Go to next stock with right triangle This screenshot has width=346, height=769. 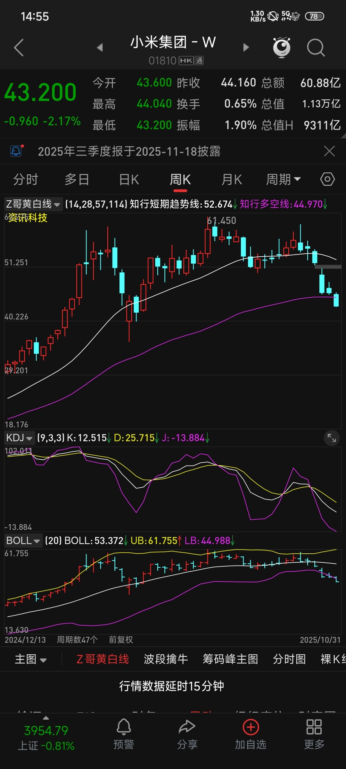coord(246,47)
